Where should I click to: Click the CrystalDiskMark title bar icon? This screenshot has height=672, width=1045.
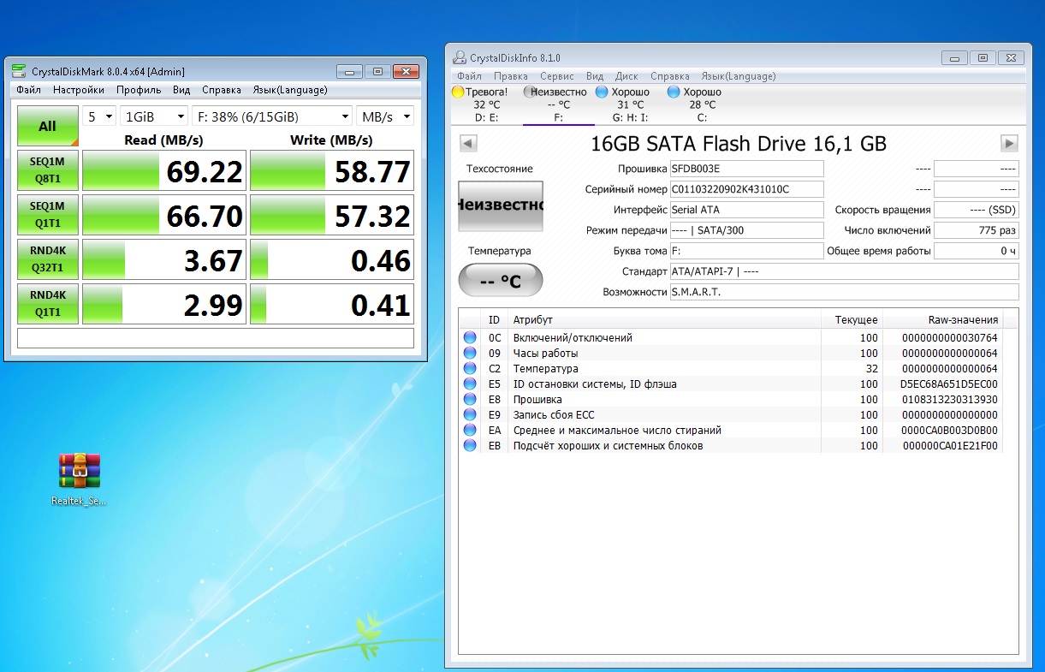coord(19,71)
